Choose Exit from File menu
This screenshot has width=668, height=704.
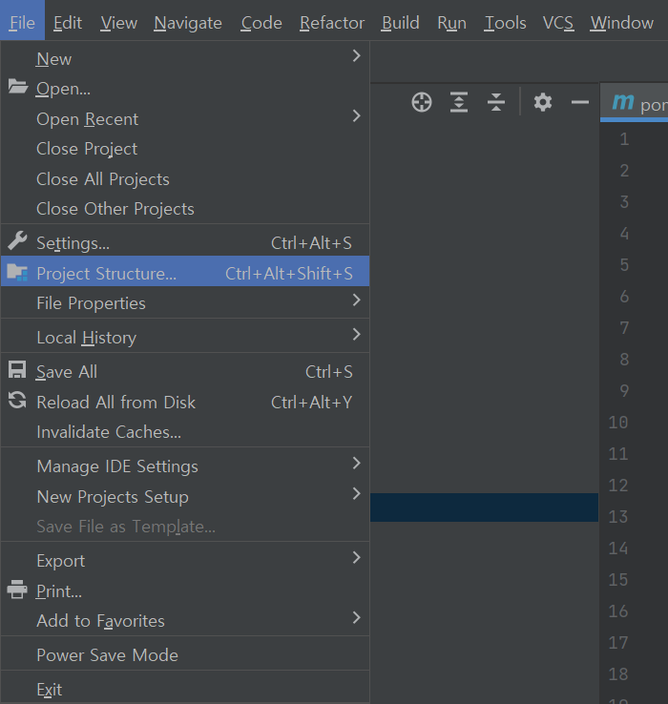pos(185,689)
